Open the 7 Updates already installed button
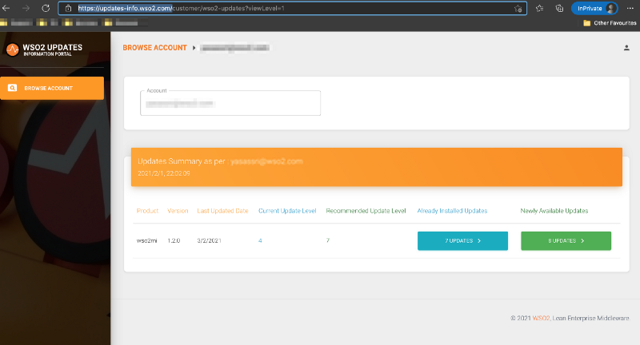This screenshot has width=640, height=345. tap(462, 240)
